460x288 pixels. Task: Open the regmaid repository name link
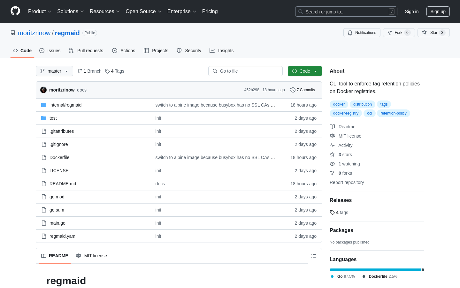(x=67, y=33)
